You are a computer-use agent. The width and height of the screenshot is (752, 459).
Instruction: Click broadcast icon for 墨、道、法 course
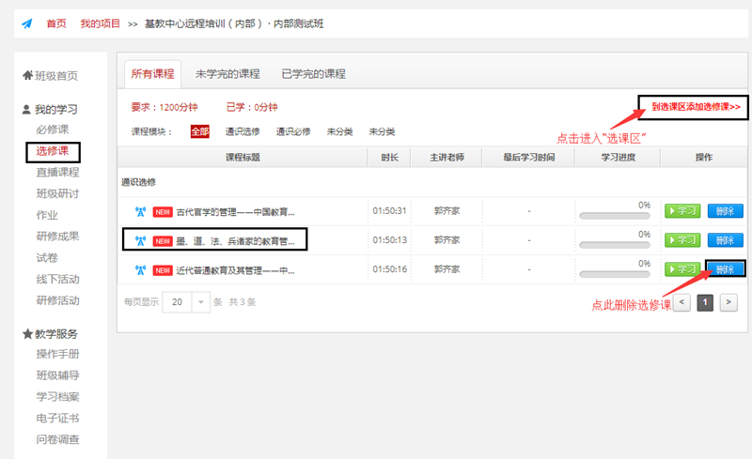[x=140, y=241]
